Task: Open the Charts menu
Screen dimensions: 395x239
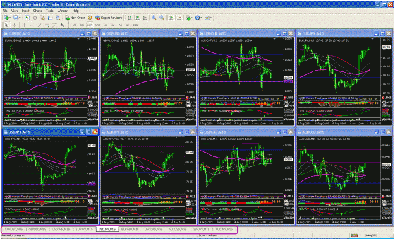Action: pos(37,11)
